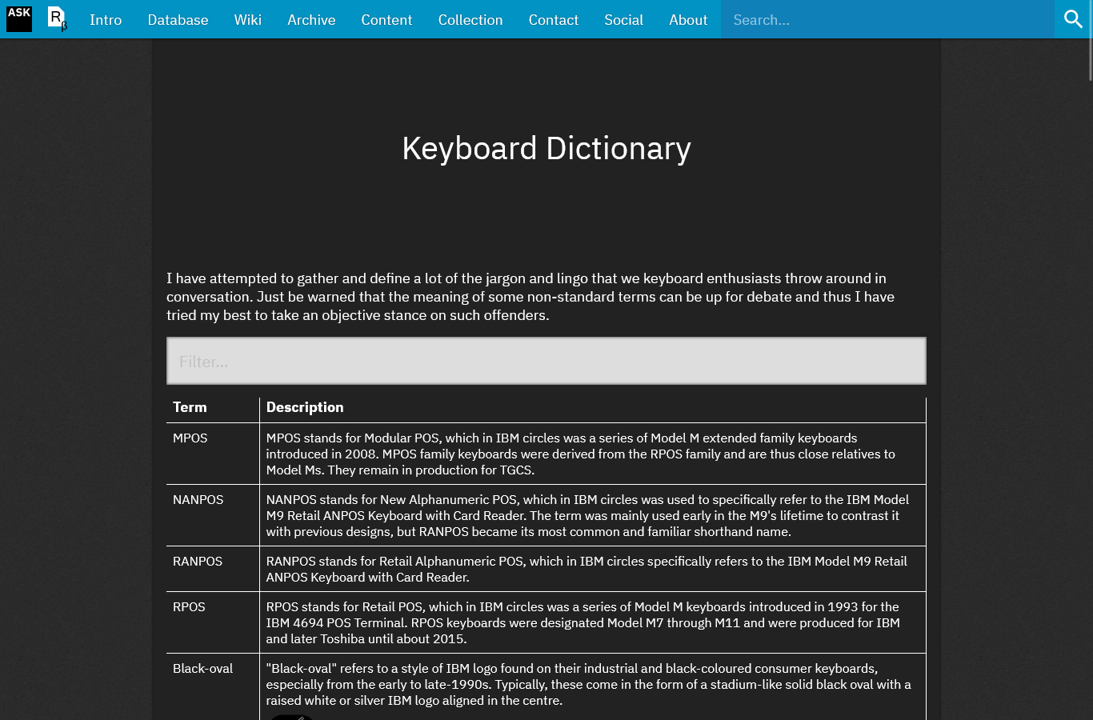Visit the Contact page link
Viewport: 1093px width, 720px height.
(x=554, y=19)
